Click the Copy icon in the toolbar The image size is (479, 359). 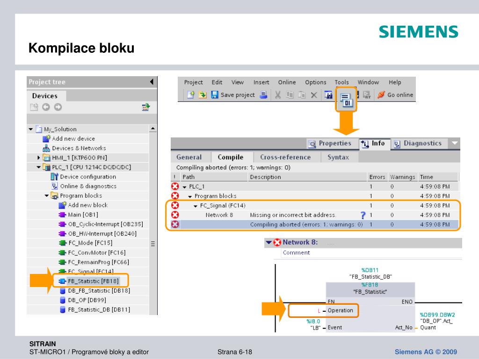[x=290, y=95]
